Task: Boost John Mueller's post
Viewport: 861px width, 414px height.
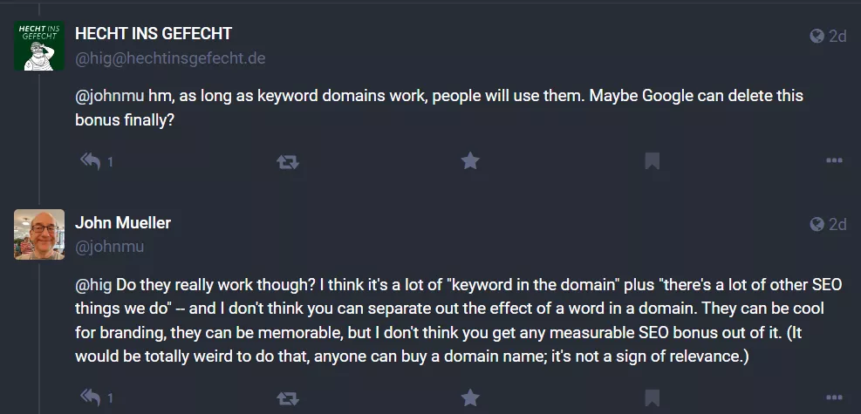Action: [288, 398]
